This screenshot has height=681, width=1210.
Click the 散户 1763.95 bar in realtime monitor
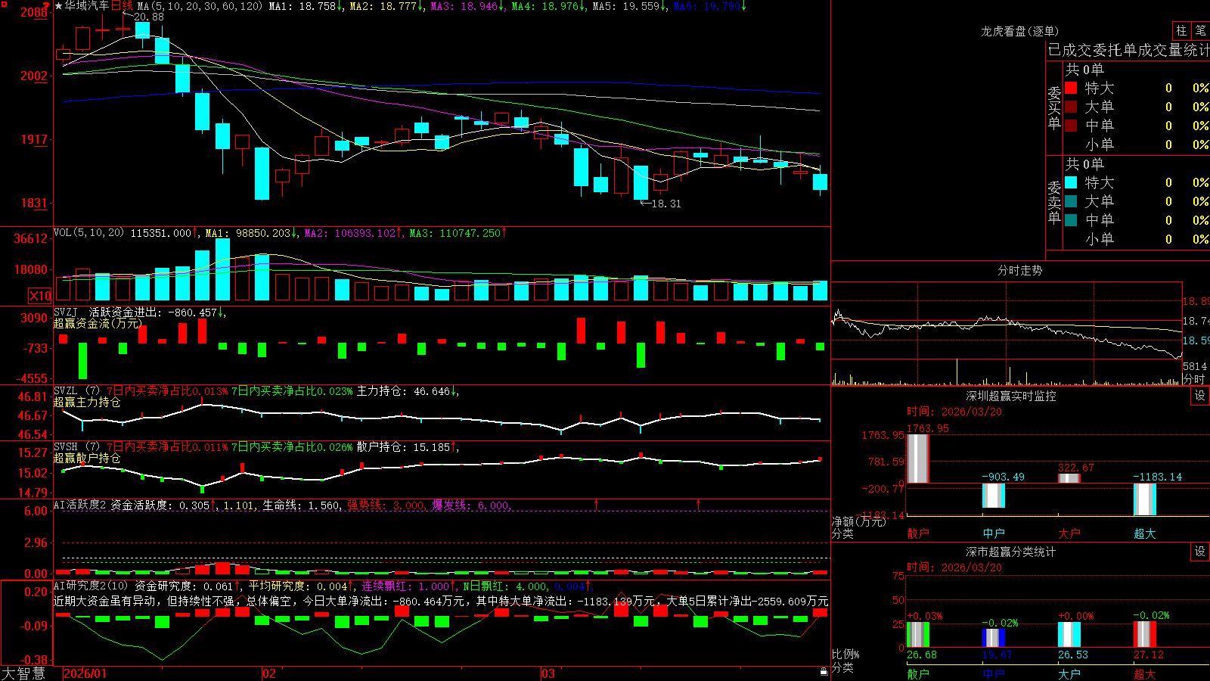click(917, 459)
